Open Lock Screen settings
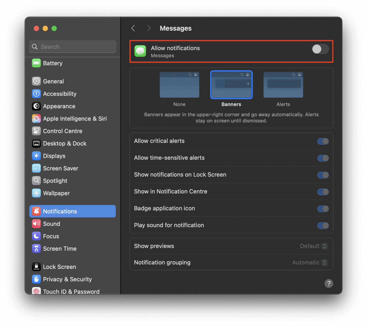Viewport: 367px width, 327px height. pos(72,267)
